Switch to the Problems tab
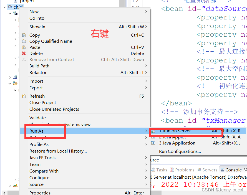Image resolution: width=247 pixels, height=195 pixels. 182,170
